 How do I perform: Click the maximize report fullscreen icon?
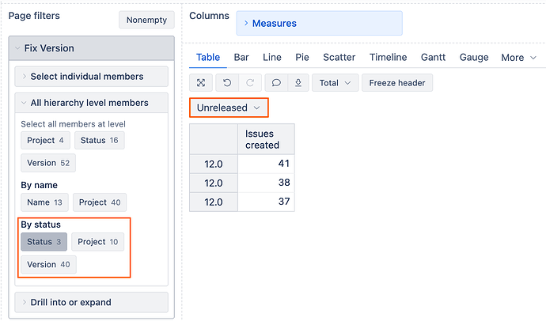[201, 82]
